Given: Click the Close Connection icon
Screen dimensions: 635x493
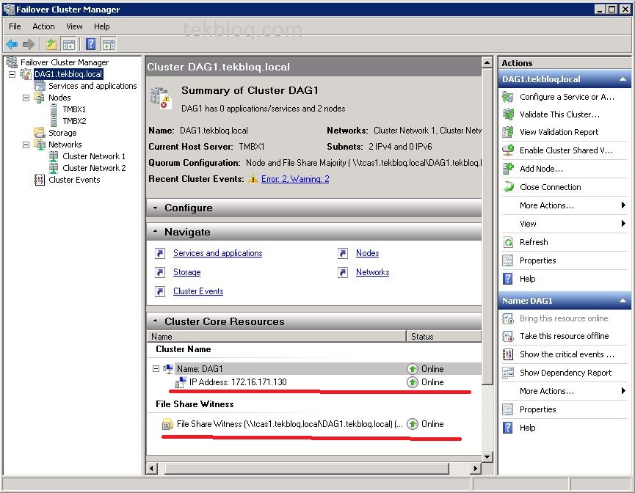Looking at the screenshot, I should (x=508, y=187).
